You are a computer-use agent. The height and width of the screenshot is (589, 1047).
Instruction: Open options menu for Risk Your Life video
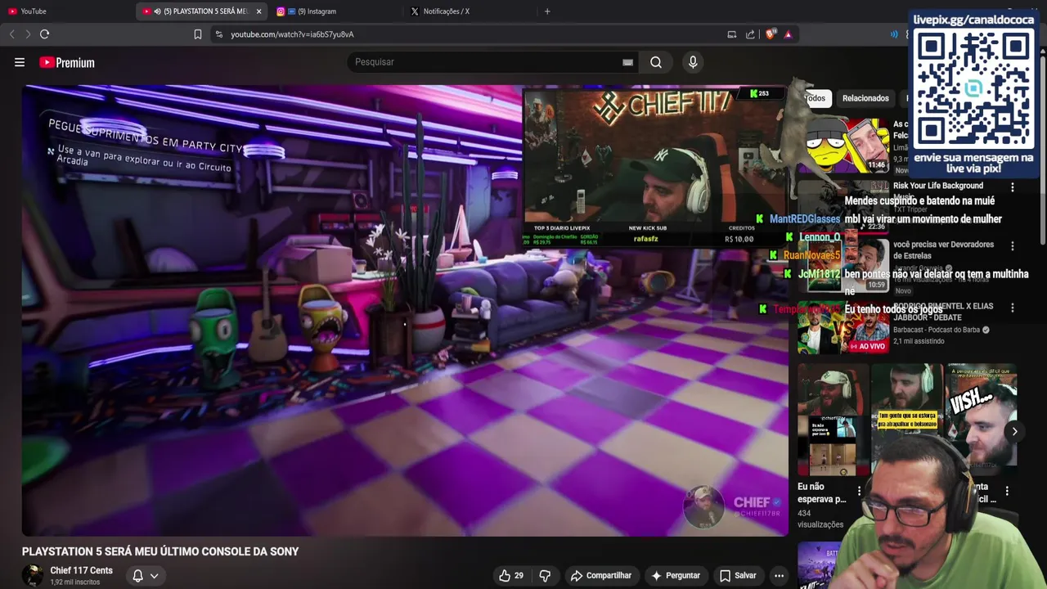click(1013, 187)
